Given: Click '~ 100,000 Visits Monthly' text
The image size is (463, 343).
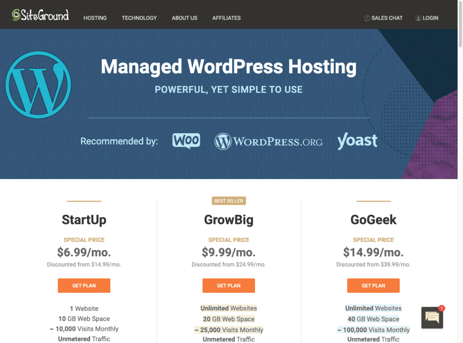Looking at the screenshot, I should coord(373,330).
